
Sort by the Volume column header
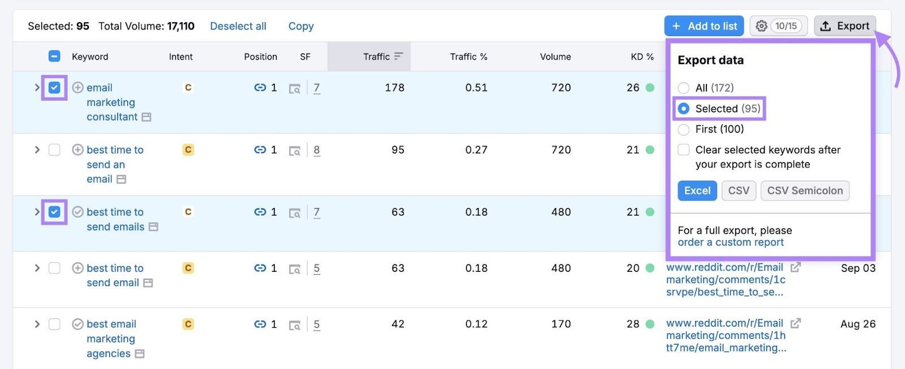[555, 57]
